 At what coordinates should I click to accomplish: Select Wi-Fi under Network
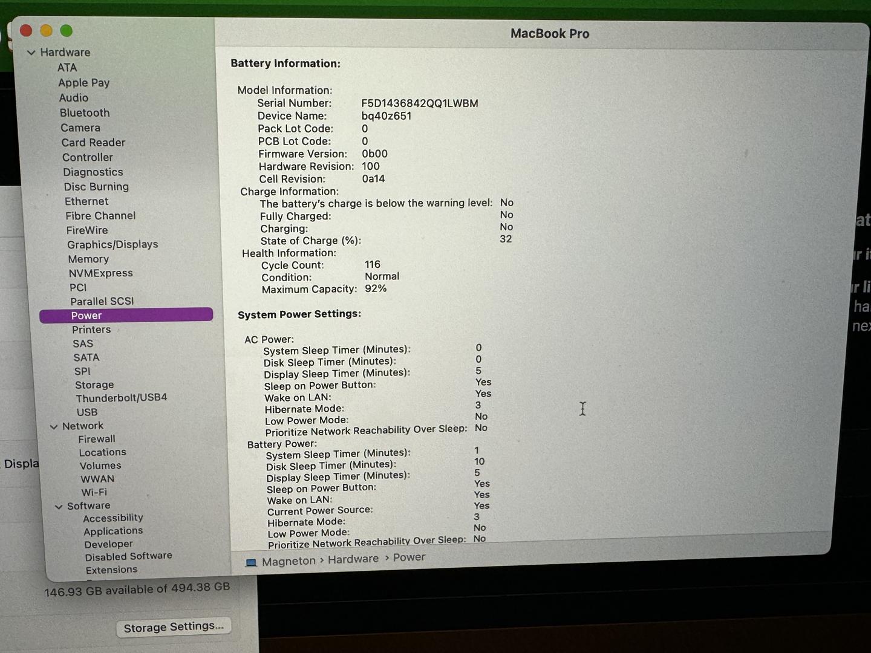tap(94, 493)
